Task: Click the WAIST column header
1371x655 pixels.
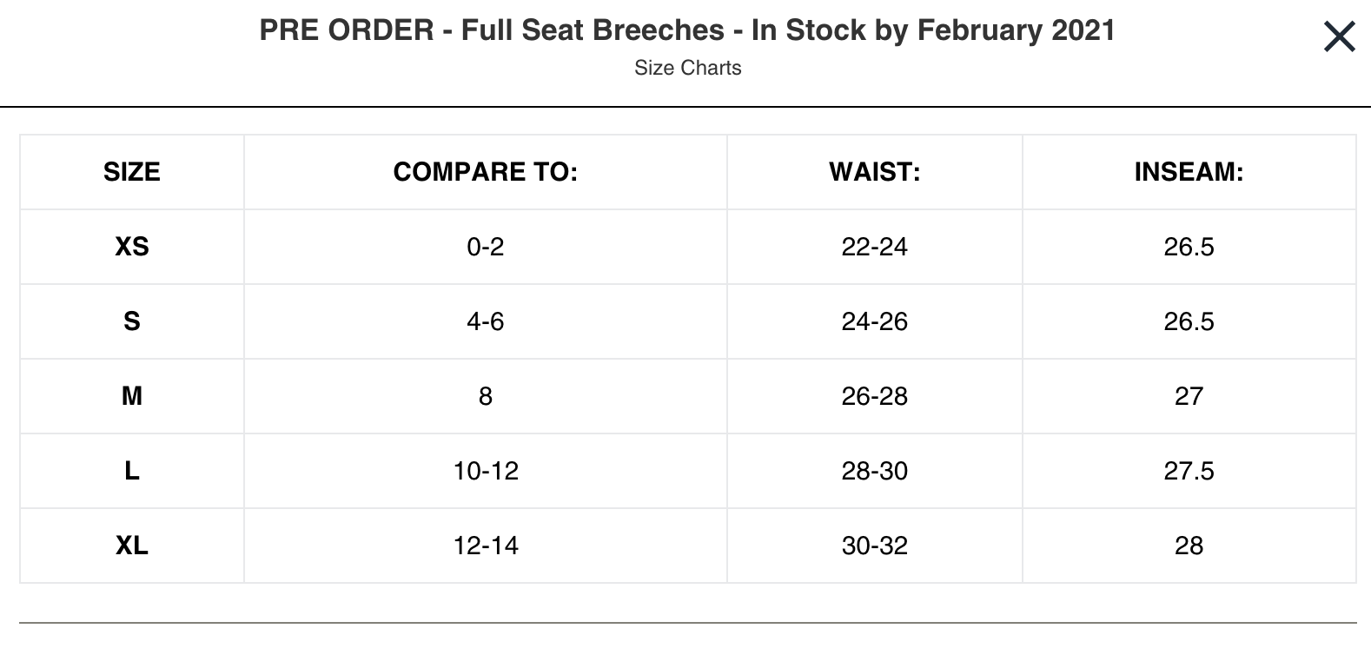Action: point(874,172)
